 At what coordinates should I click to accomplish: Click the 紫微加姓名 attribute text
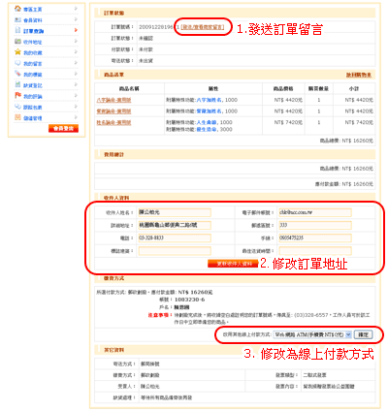point(210,111)
